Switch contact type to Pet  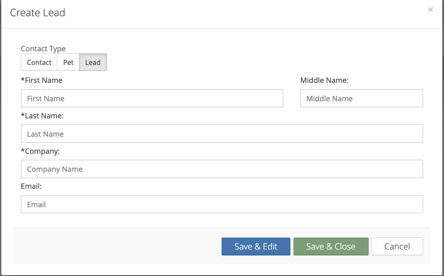point(68,62)
